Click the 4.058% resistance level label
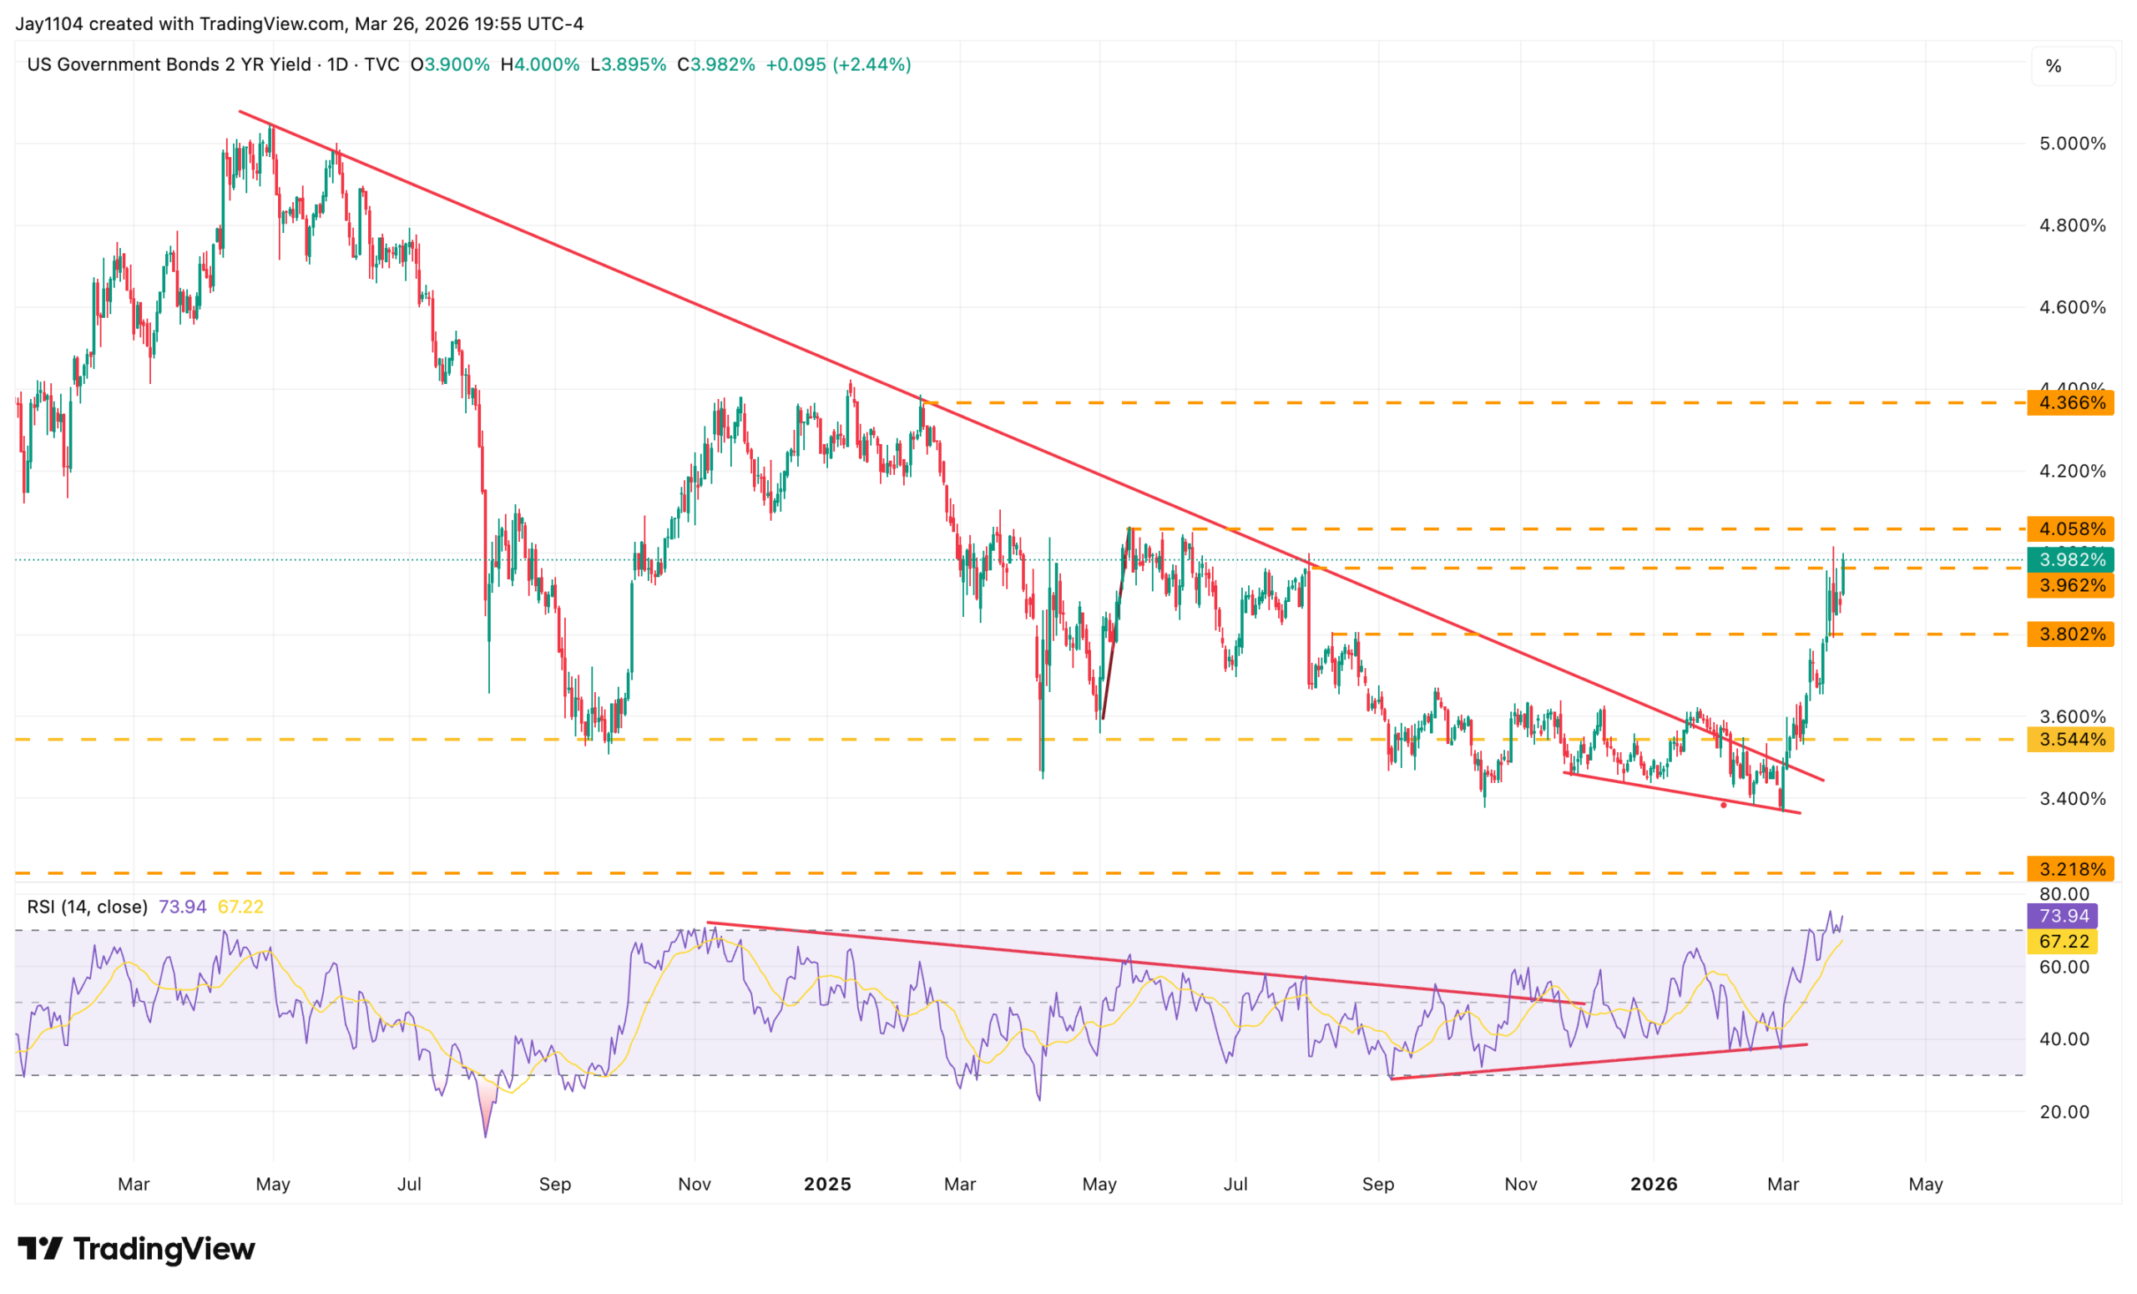The width and height of the screenshot is (2137, 1294). tap(2069, 528)
